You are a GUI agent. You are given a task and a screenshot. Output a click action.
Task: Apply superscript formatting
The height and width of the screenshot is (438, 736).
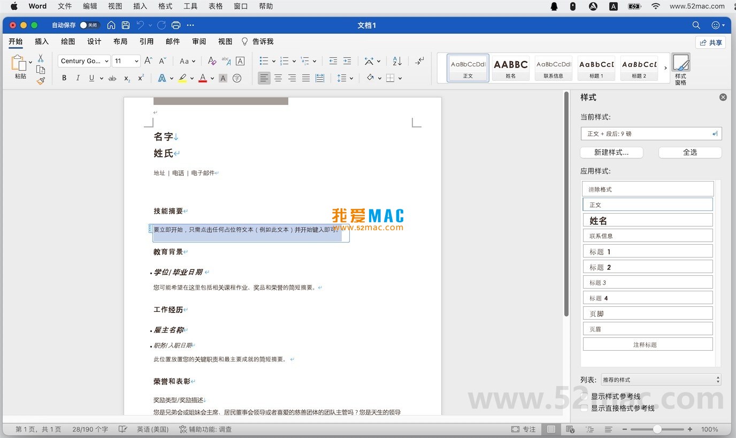[141, 78]
